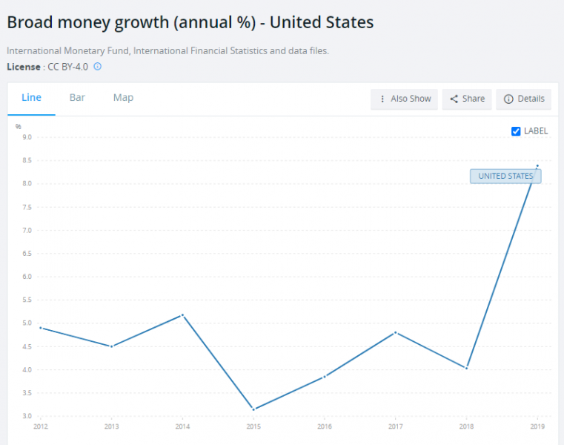
Task: Click the 2014 peak data point
Action: pyautogui.click(x=182, y=315)
